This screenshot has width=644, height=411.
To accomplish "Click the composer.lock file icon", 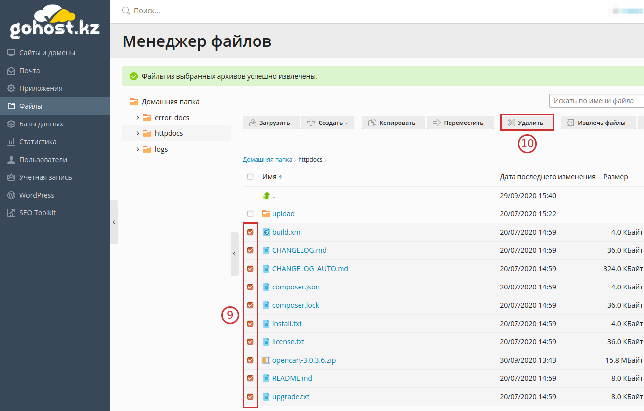I will coord(266,305).
